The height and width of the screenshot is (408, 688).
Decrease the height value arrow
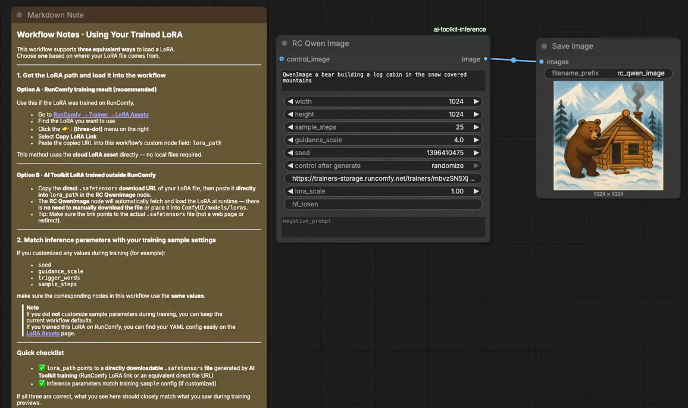click(x=290, y=114)
